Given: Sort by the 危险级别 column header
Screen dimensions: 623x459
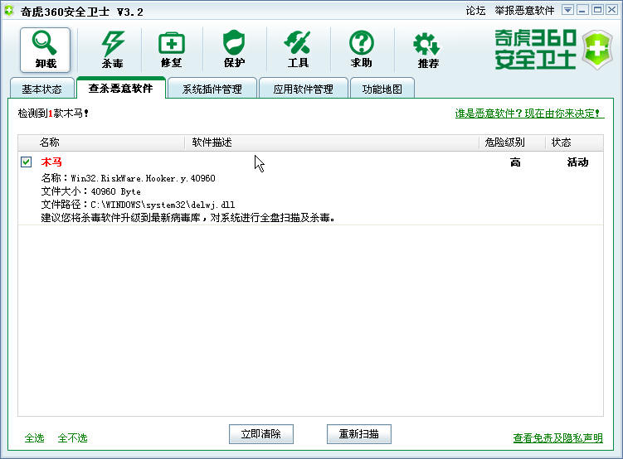Looking at the screenshot, I should click(512, 143).
